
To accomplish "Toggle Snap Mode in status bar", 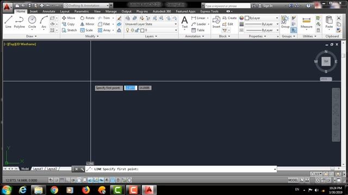I will click(57, 180).
